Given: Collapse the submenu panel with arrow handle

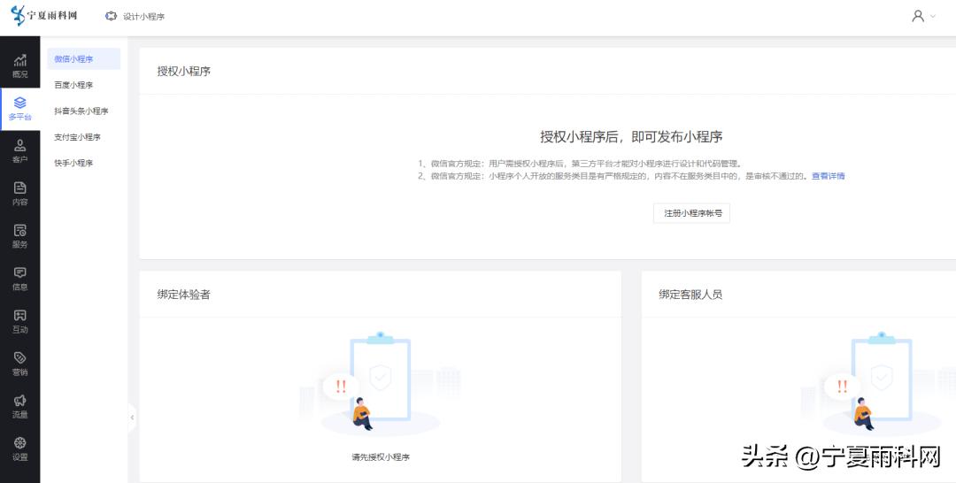Looking at the screenshot, I should 132,417.
